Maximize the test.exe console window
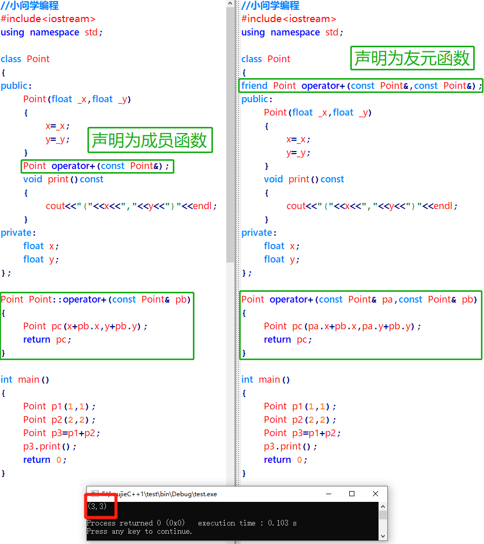 (x=352, y=494)
